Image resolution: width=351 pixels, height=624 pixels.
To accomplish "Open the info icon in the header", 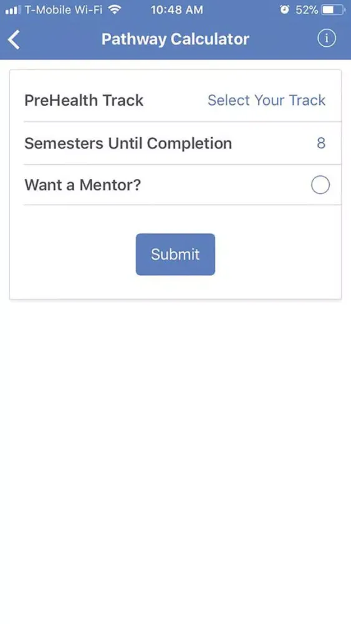I will click(x=326, y=39).
